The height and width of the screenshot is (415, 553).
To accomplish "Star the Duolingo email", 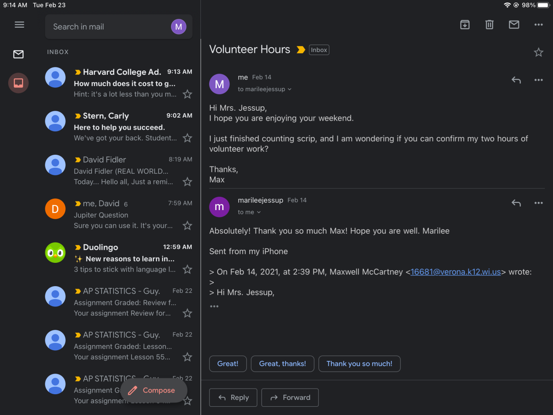I will [187, 269].
